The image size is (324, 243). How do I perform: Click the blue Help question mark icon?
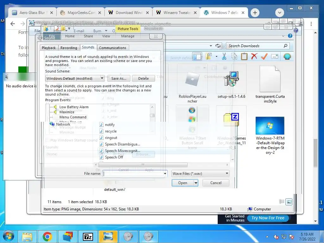[290, 36]
